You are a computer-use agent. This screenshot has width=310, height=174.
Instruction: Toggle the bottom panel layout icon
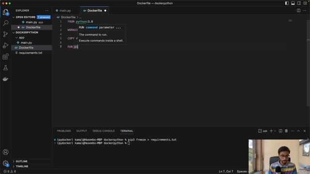293,3
